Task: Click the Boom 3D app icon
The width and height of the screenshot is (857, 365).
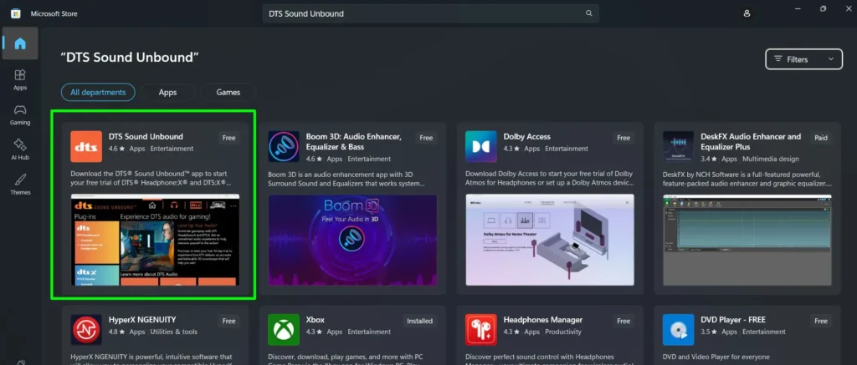Action: coord(284,146)
